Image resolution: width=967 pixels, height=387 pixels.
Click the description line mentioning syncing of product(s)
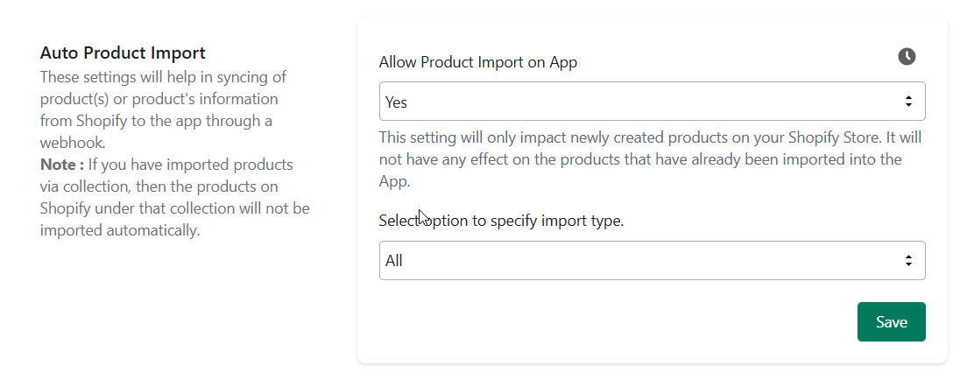coord(164,77)
